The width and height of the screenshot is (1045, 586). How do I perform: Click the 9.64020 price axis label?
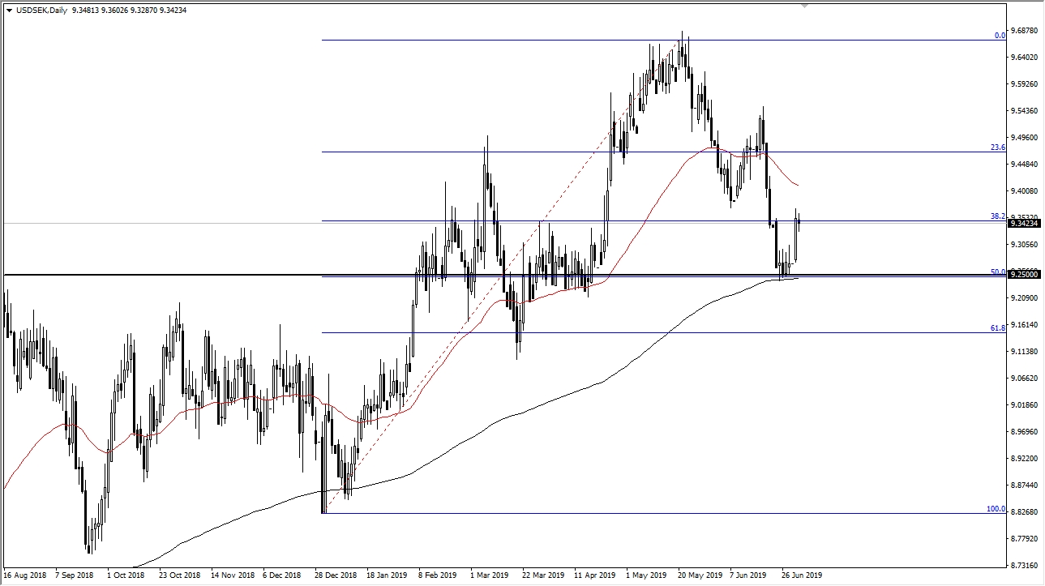pos(1025,58)
